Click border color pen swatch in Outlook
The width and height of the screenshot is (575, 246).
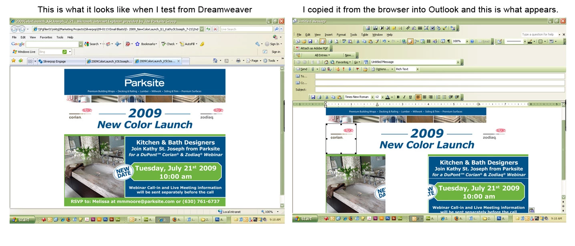coord(530,41)
